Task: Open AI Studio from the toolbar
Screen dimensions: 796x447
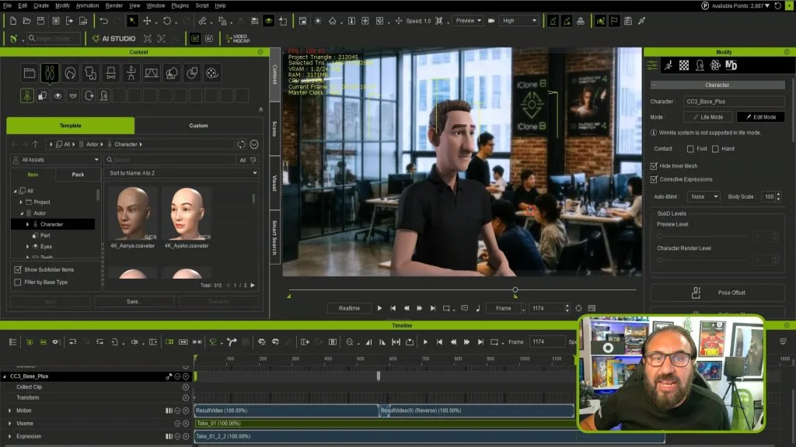Action: point(113,39)
